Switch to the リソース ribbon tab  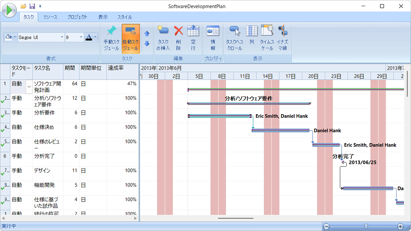click(x=50, y=17)
